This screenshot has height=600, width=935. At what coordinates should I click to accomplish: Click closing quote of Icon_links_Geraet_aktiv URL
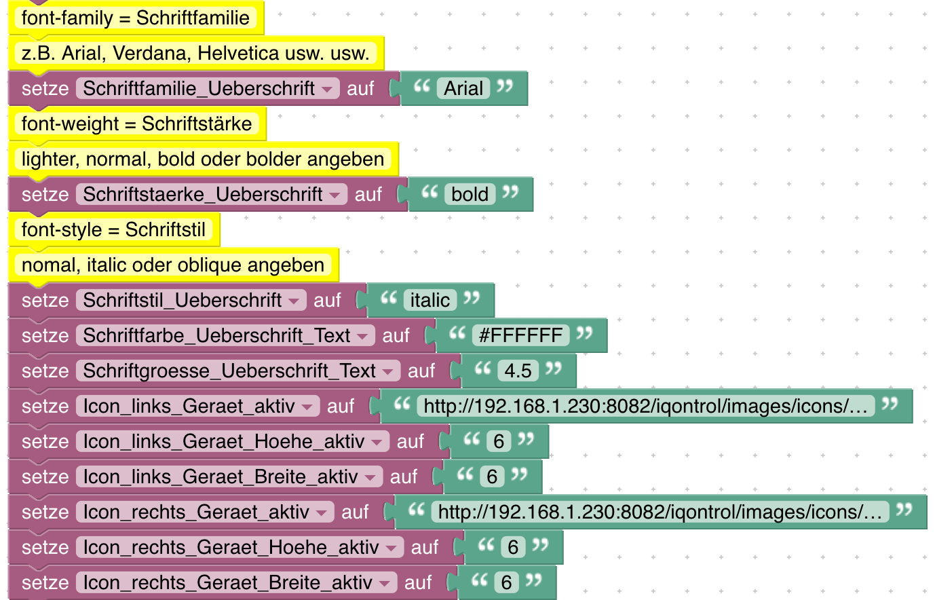click(x=889, y=403)
